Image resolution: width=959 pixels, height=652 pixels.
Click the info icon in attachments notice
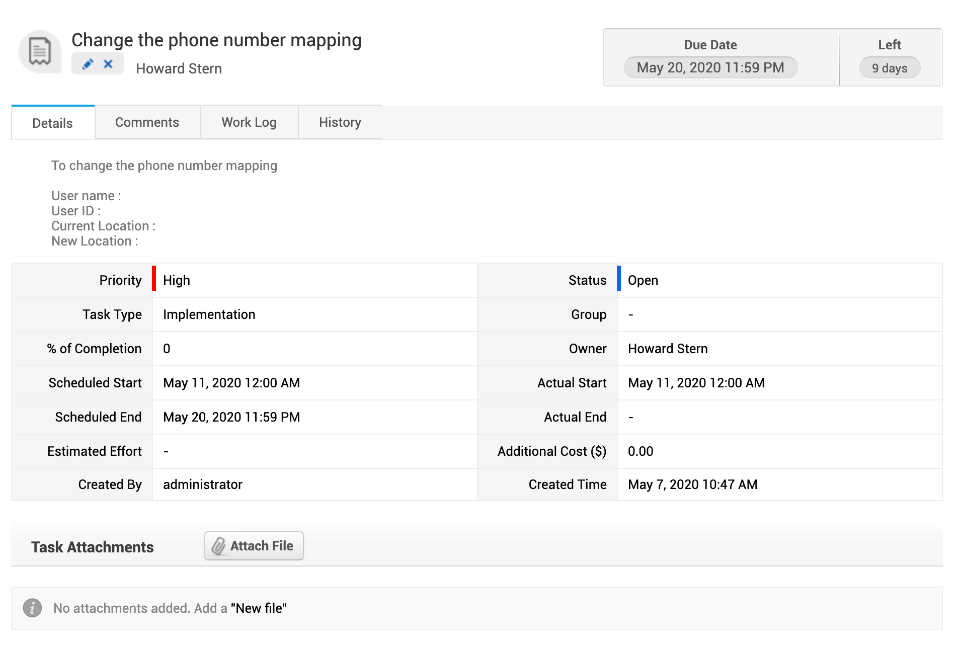(32, 608)
